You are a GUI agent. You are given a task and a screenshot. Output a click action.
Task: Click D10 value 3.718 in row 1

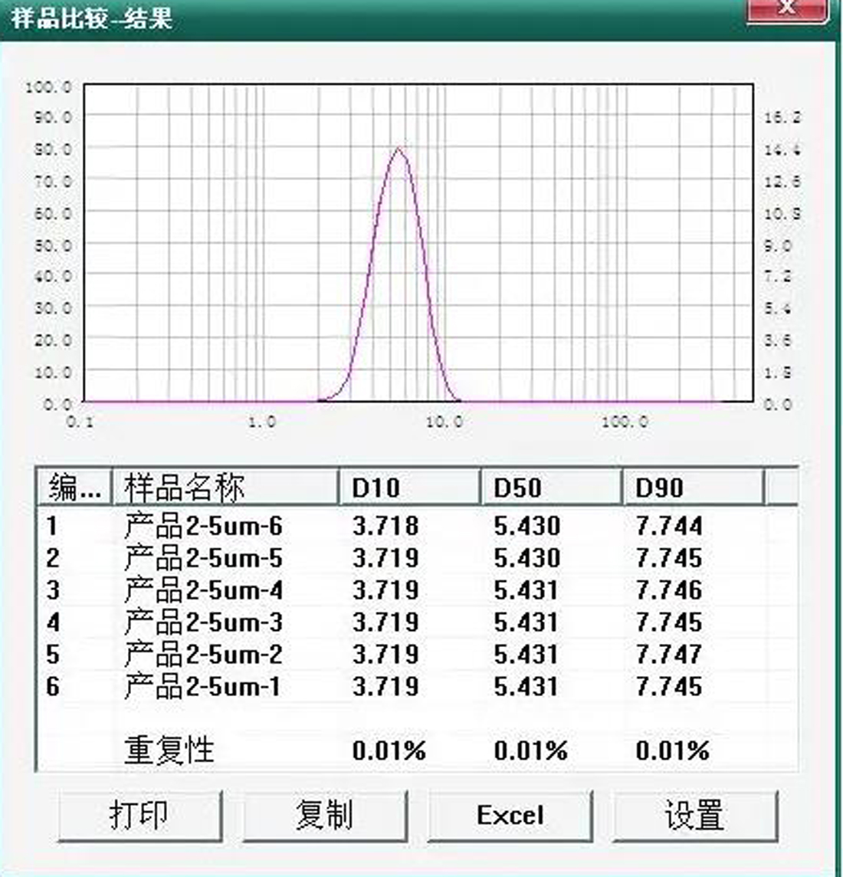pos(385,526)
